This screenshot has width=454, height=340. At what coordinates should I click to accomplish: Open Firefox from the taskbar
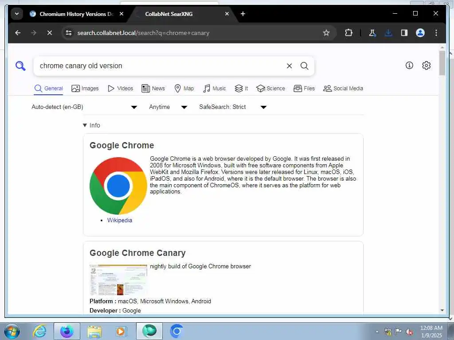(67, 331)
